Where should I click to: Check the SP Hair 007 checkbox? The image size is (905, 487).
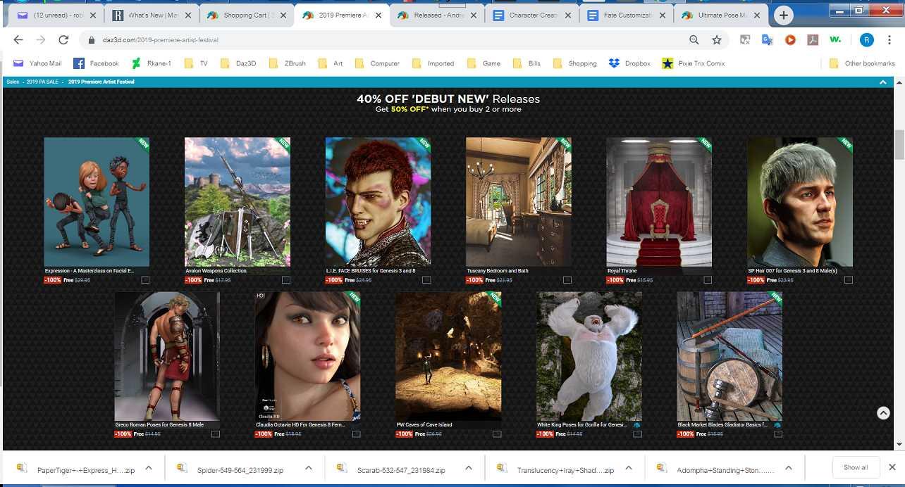tap(849, 280)
